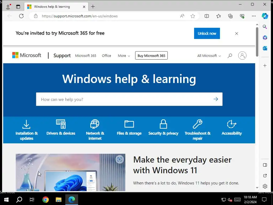
Task: Open Task View on taskbar
Action: pyautogui.click(x=32, y=199)
